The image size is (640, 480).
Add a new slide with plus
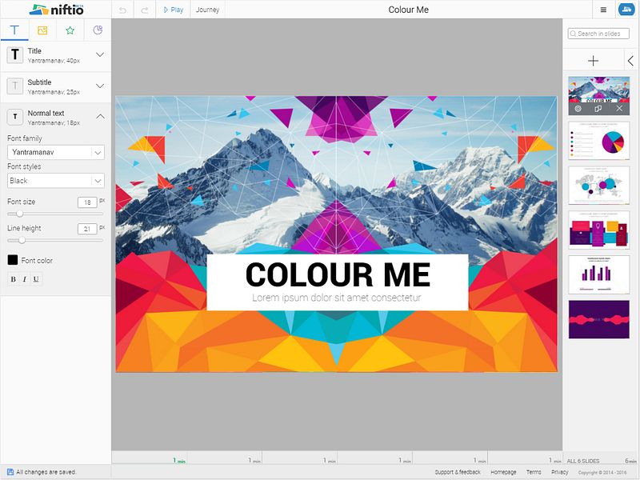(593, 62)
